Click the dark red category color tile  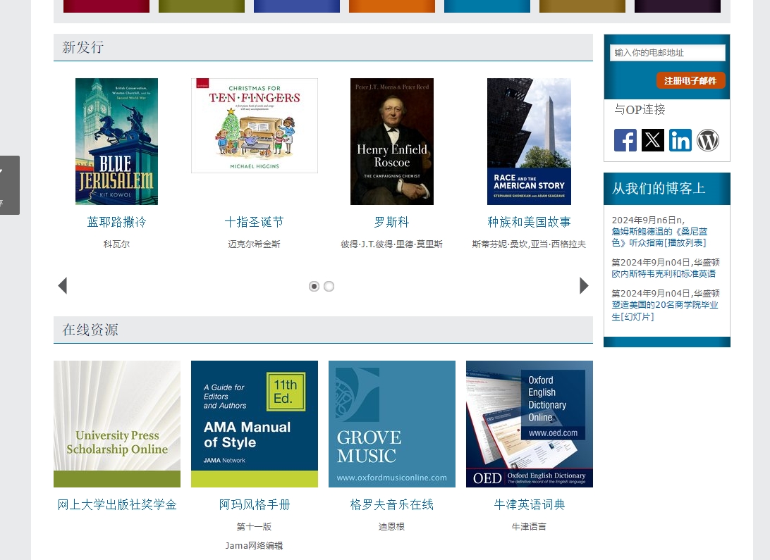coord(106,6)
